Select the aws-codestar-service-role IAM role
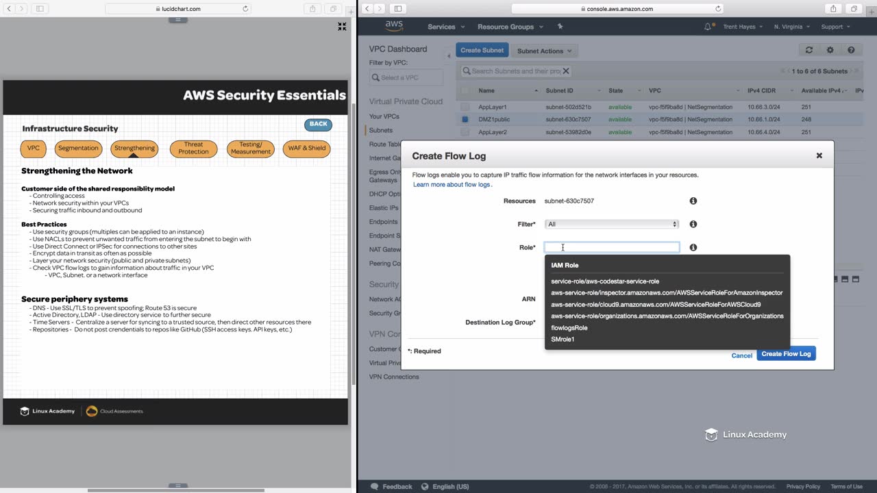Viewport: 877px width, 493px height. pyautogui.click(x=605, y=281)
